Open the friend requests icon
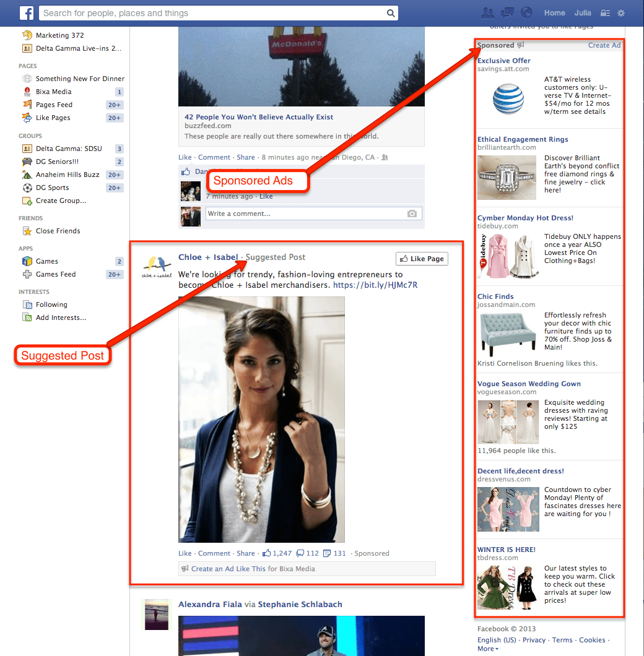The image size is (644, 656). [x=487, y=13]
